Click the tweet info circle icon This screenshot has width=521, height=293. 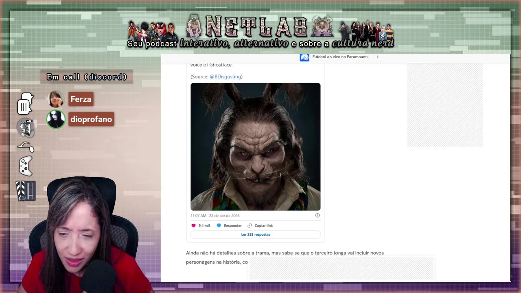(x=317, y=216)
